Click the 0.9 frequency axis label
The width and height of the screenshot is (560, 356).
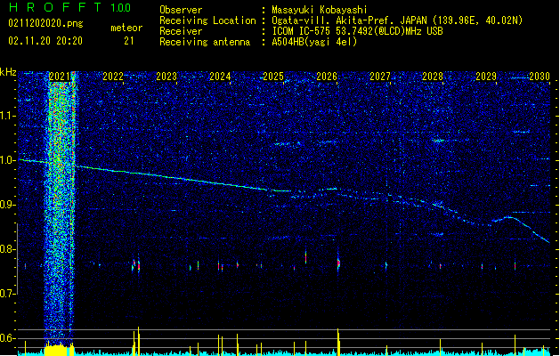[8, 205]
